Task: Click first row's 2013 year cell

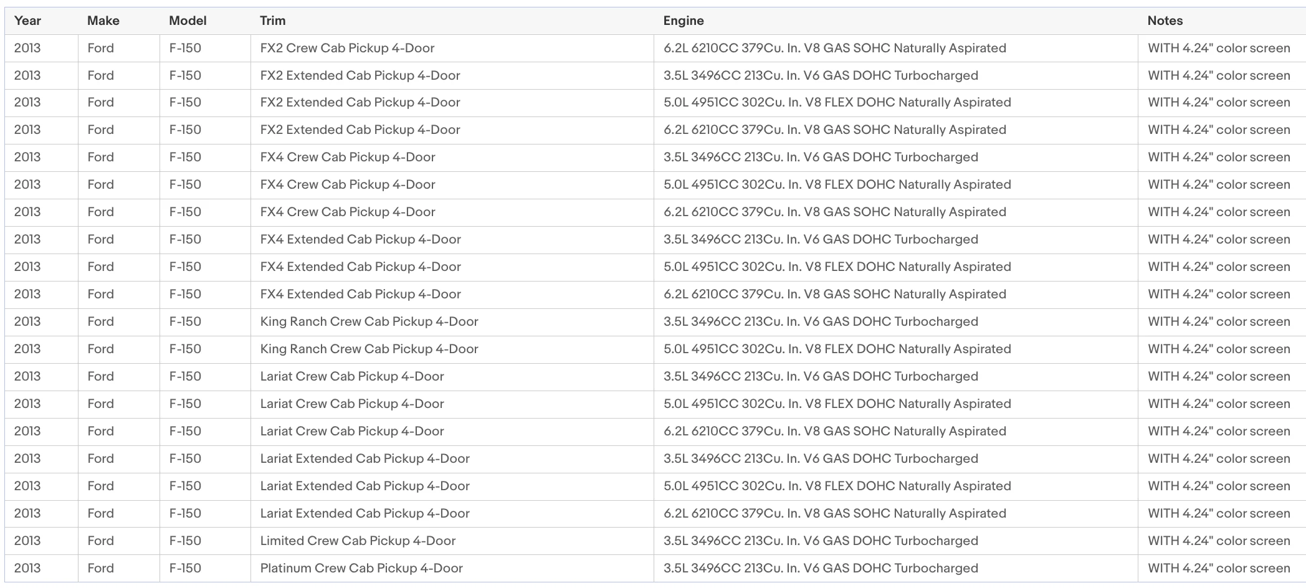Action: 41,48
